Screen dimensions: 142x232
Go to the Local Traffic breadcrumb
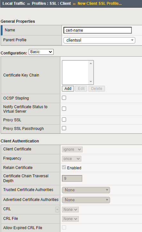pyautogui.click(x=14, y=4)
